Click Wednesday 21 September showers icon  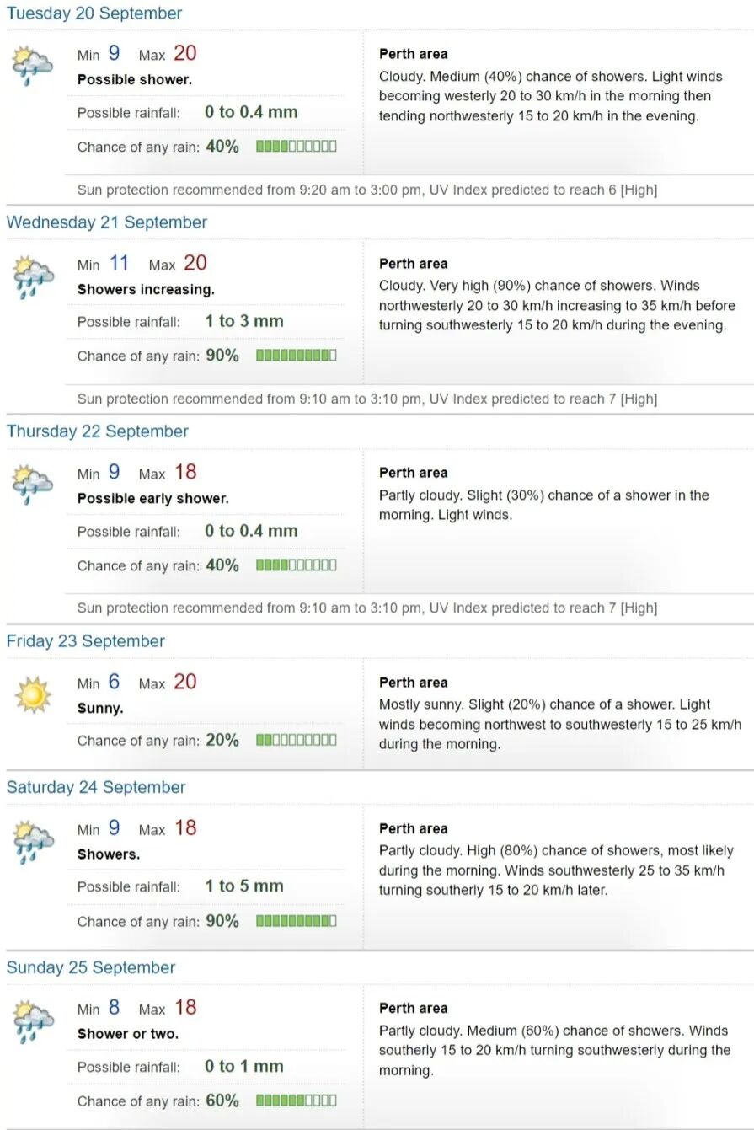tap(32, 276)
